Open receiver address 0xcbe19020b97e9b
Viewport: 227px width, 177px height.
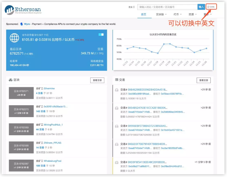pyautogui.click(x=173, y=148)
